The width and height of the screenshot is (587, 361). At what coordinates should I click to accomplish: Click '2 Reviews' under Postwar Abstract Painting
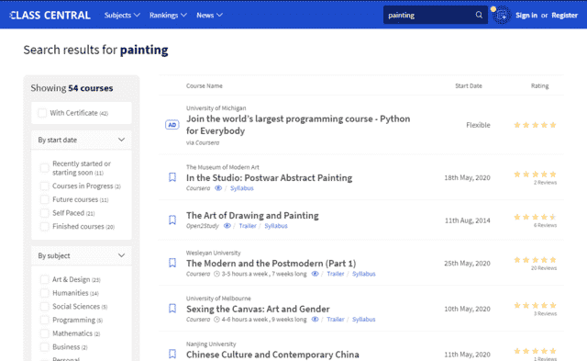tap(545, 183)
